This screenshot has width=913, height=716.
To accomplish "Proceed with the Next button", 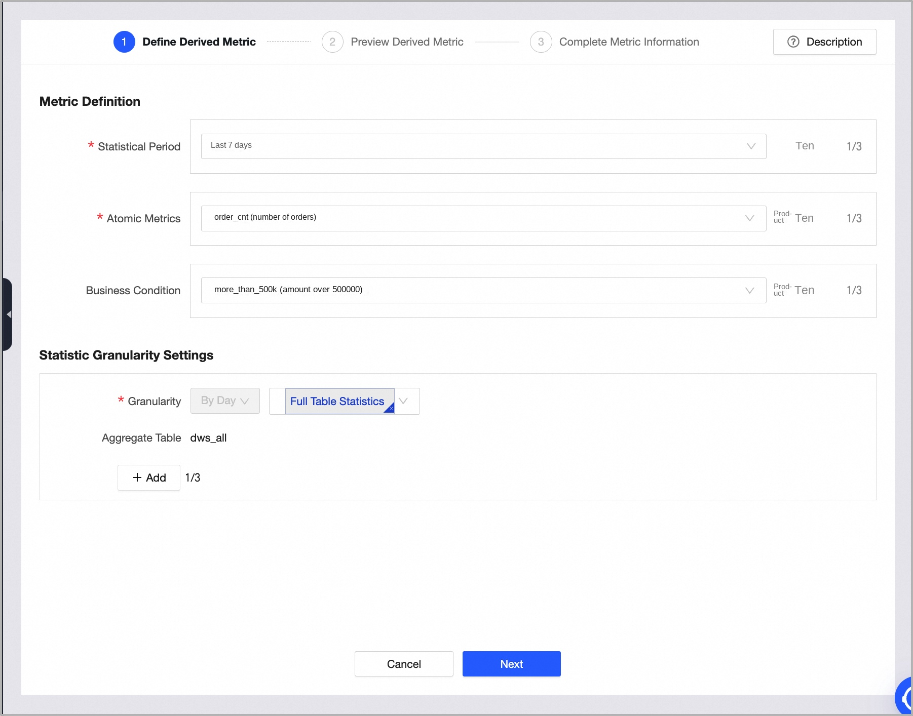I will click(512, 664).
